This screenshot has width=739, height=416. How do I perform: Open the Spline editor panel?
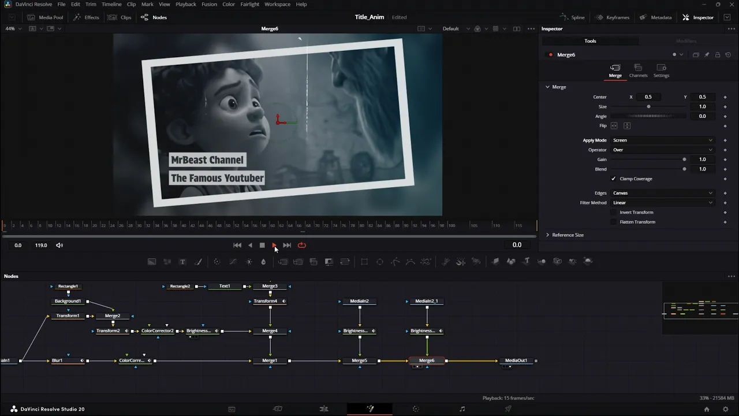(x=573, y=17)
